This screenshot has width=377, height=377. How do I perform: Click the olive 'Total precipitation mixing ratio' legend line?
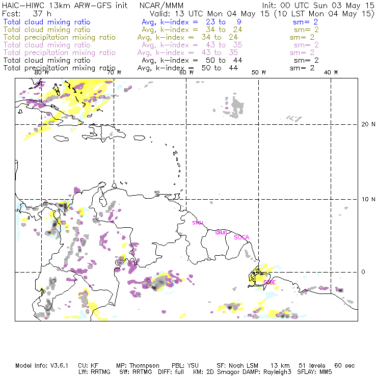(x=60, y=38)
